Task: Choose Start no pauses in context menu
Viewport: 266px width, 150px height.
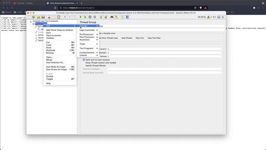Action: coord(60,35)
